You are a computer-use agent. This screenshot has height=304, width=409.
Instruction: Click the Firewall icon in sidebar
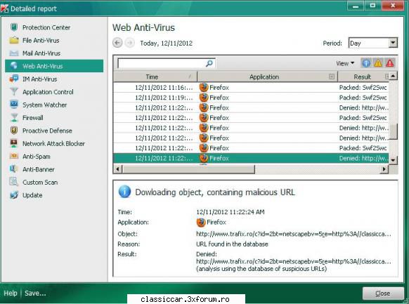pyautogui.click(x=14, y=117)
